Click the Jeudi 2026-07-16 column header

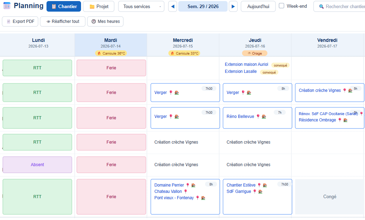pyautogui.click(x=255, y=45)
